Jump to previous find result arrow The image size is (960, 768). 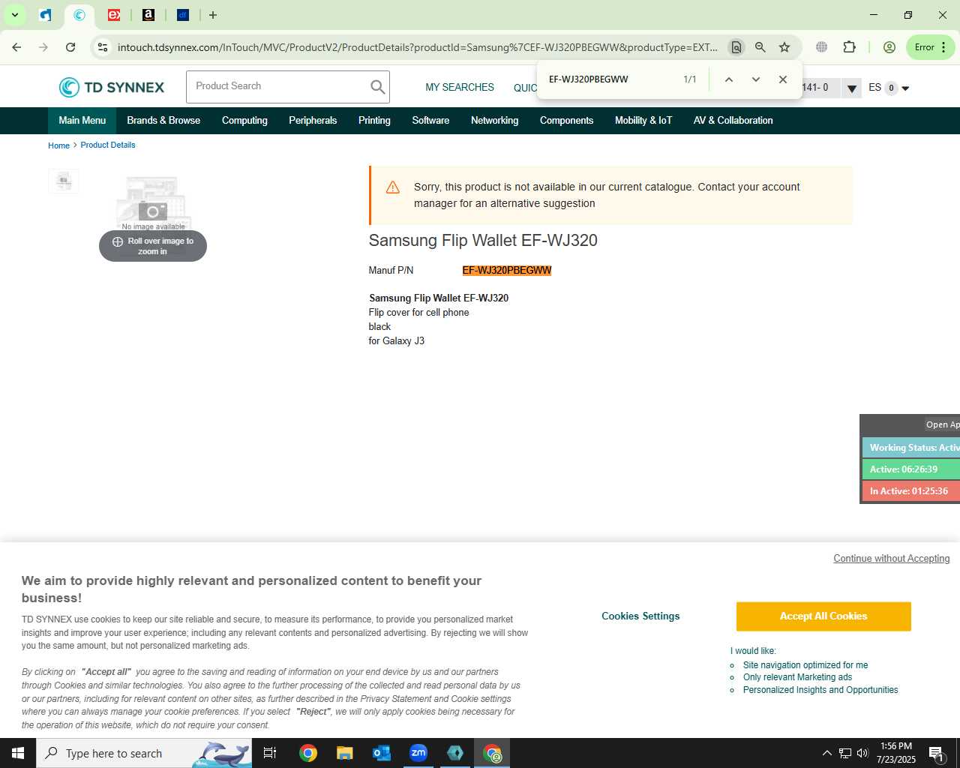point(728,79)
